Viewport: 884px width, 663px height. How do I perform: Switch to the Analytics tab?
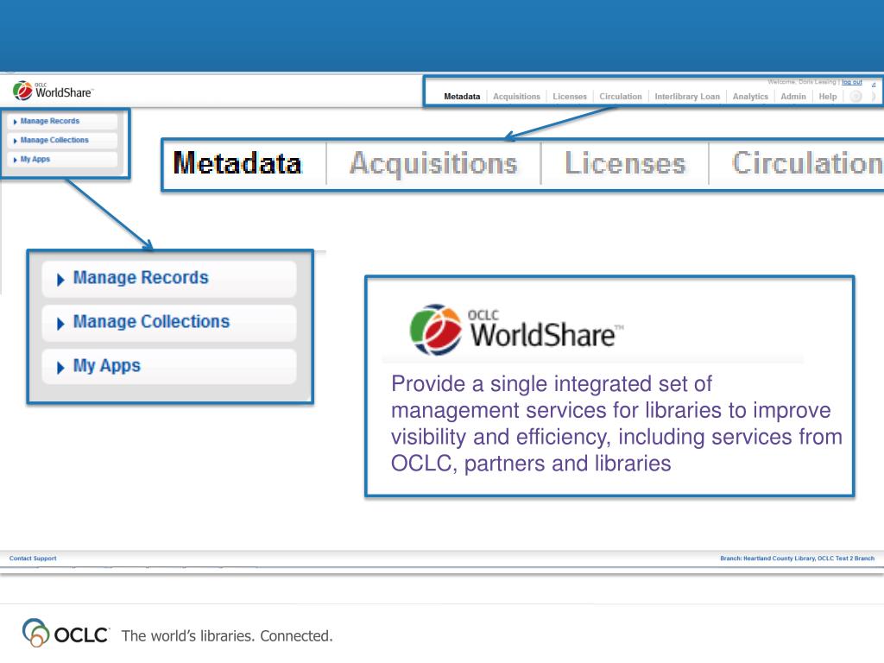750,97
